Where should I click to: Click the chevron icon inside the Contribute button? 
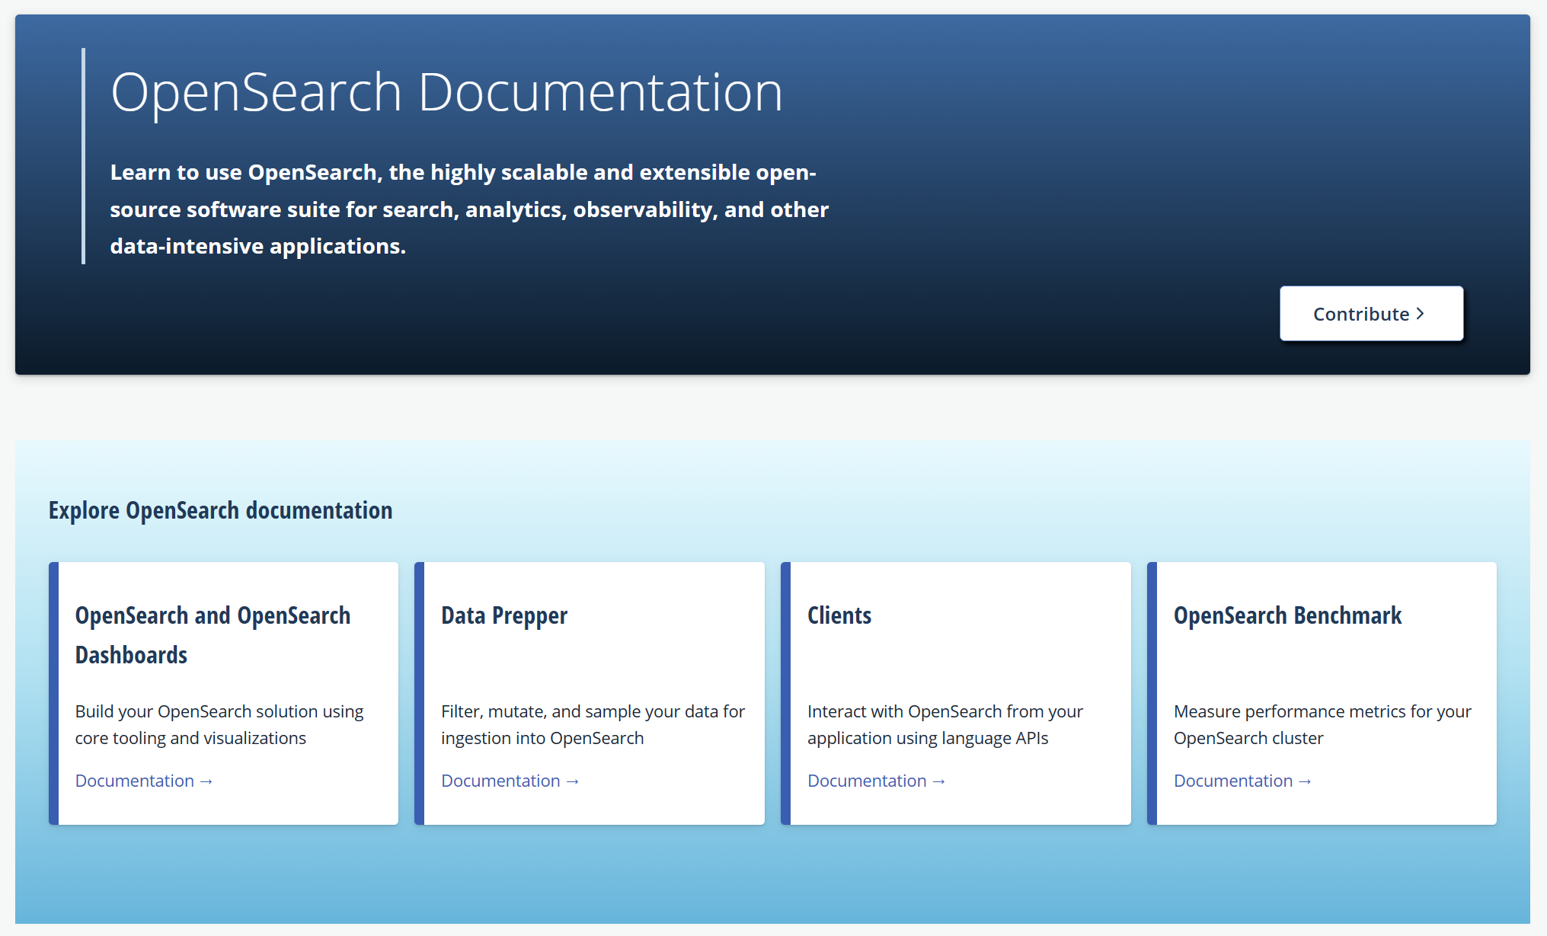coord(1420,313)
